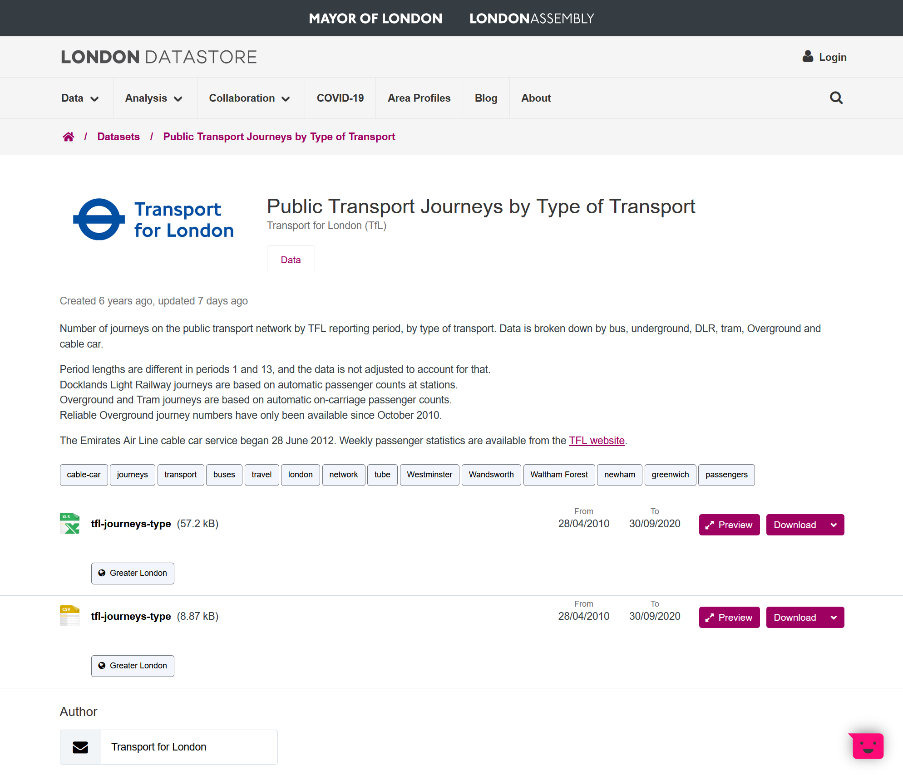The height and width of the screenshot is (775, 903).
Task: Click the London Assembly header link
Action: click(x=532, y=19)
